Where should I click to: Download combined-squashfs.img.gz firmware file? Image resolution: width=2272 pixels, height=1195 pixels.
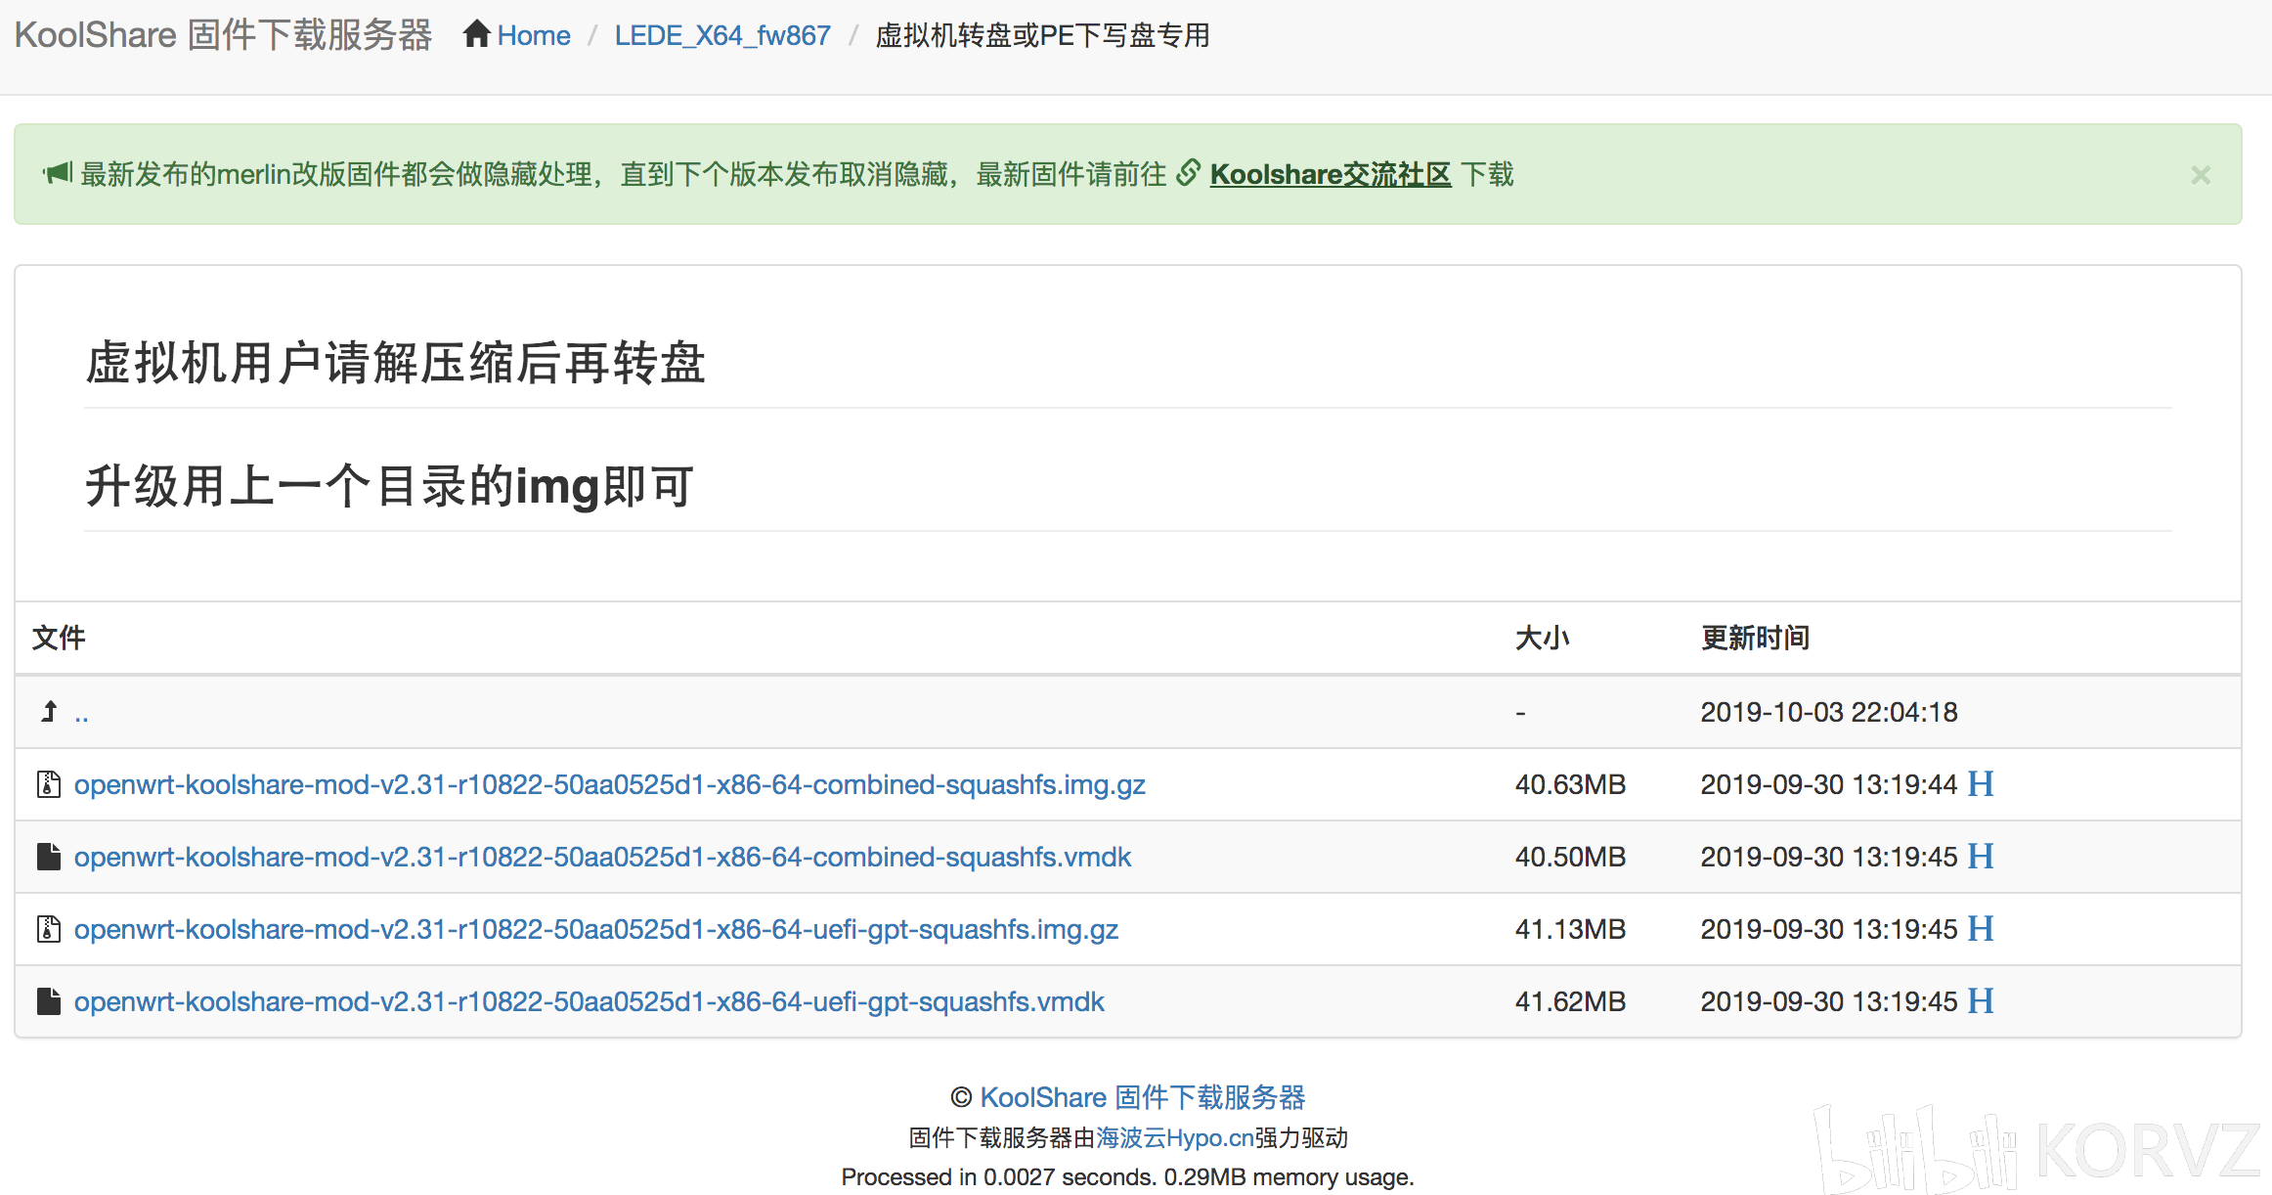pyautogui.click(x=609, y=784)
